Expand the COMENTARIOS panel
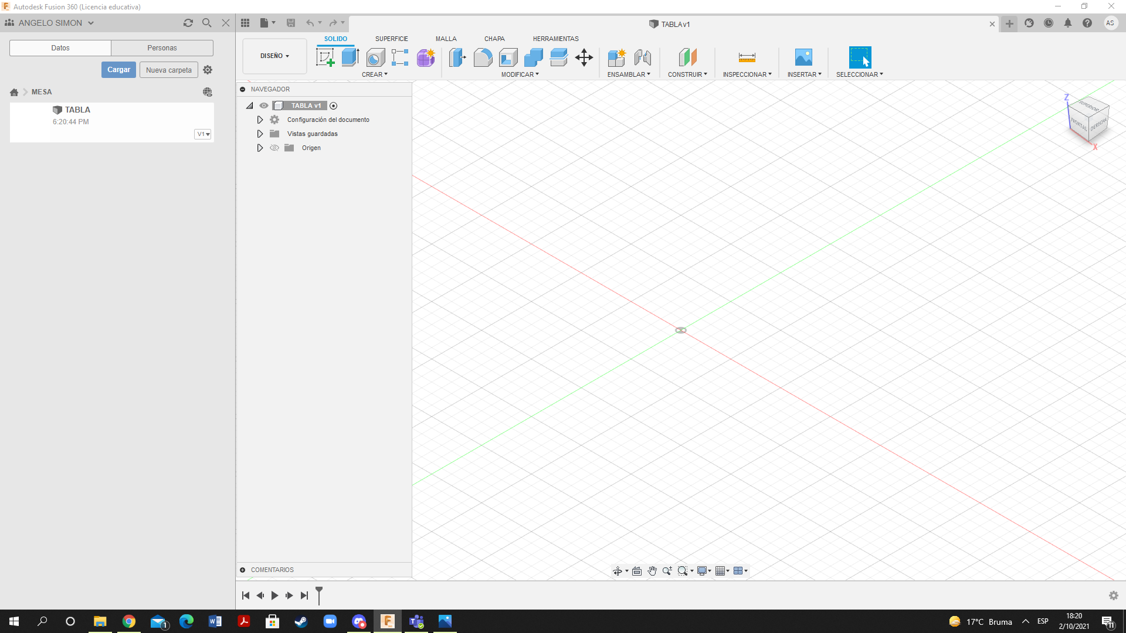1126x633 pixels. [242, 570]
